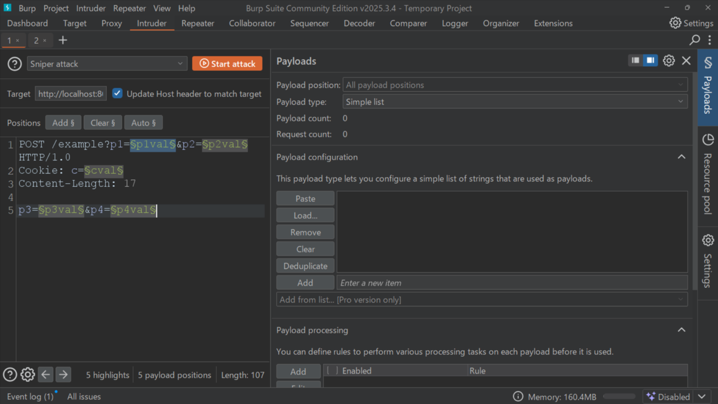
Task: Click the Target URL field
Action: pyautogui.click(x=71, y=93)
